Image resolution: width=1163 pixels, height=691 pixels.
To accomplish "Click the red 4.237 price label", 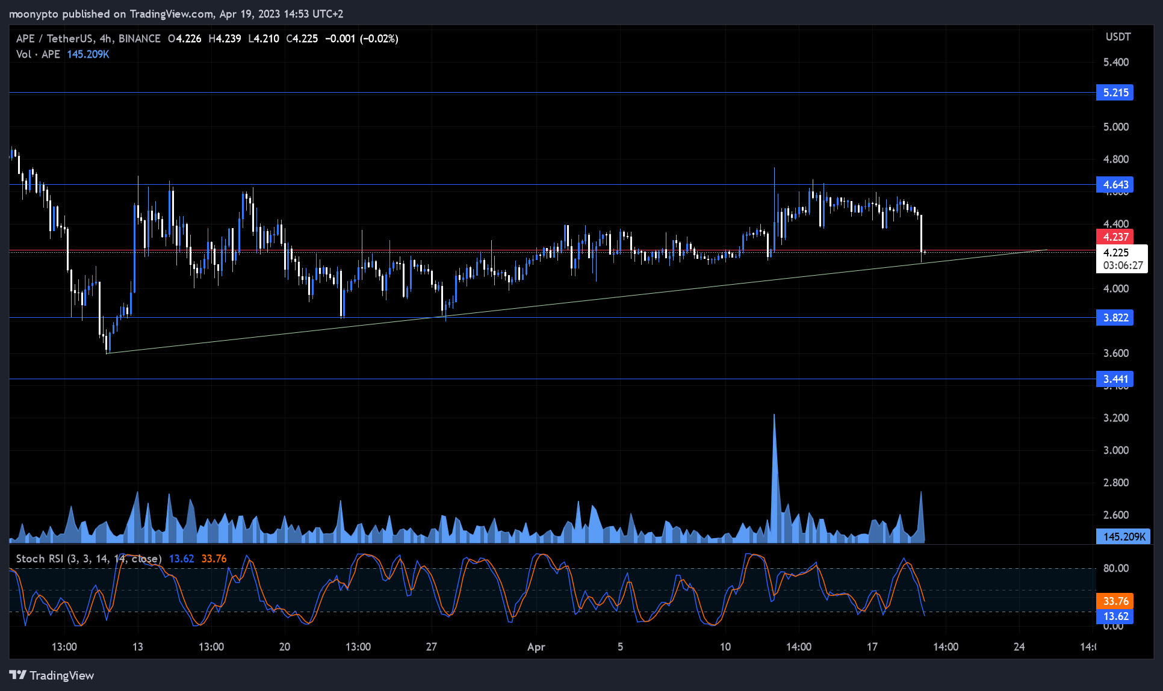I will pyautogui.click(x=1115, y=237).
